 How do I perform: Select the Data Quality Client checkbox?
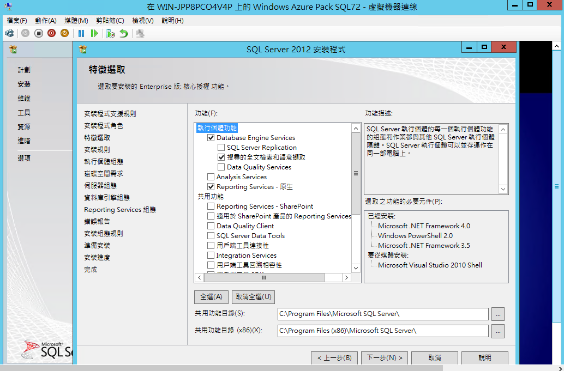[211, 226]
